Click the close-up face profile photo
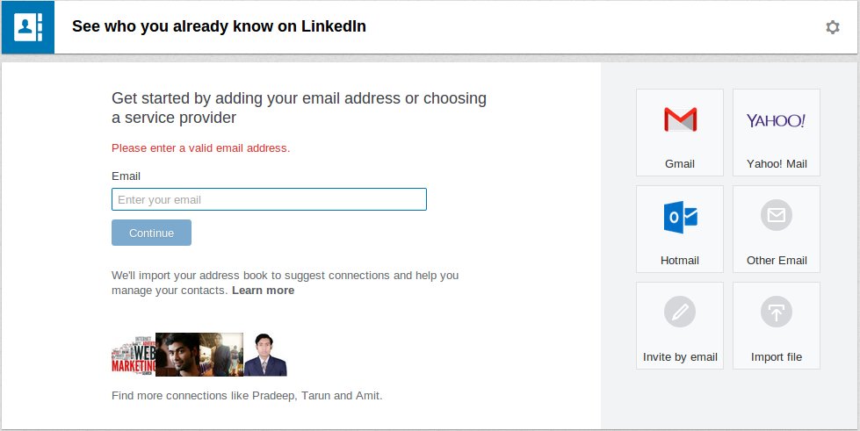Viewport: 860px width, 431px height. (x=177, y=355)
